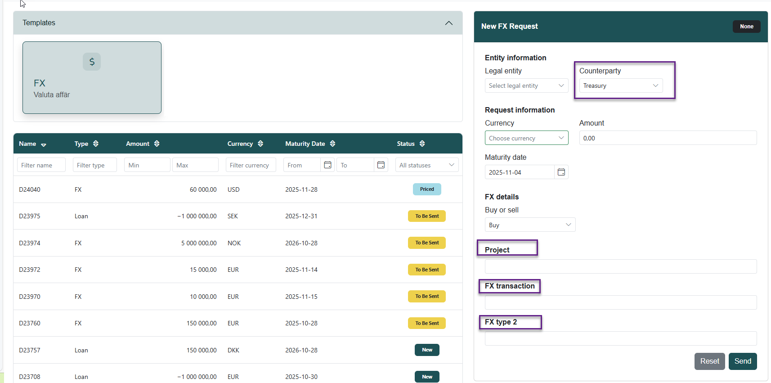Select row name D23757
771x383 pixels.
(30, 350)
